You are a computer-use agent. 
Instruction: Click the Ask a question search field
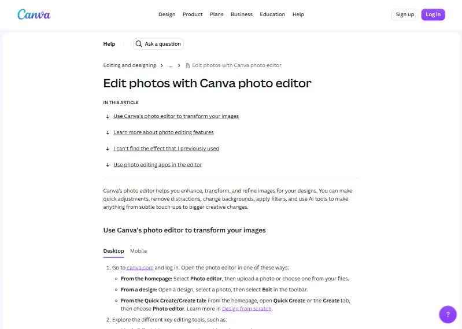pyautogui.click(x=158, y=44)
